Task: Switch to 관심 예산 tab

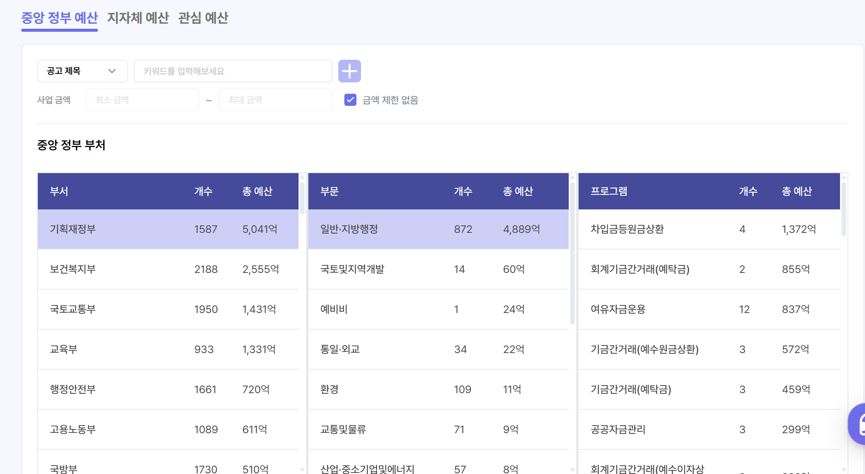Action: 203,18
